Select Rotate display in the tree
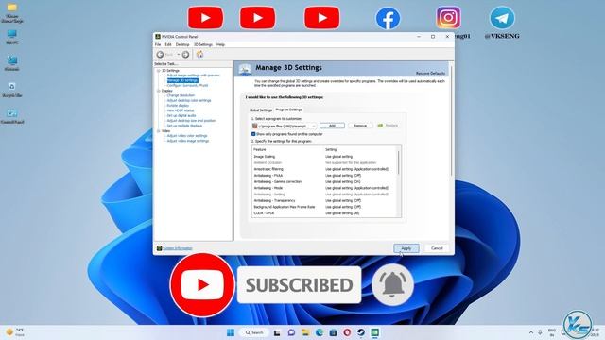The width and height of the screenshot is (605, 340). [178, 106]
